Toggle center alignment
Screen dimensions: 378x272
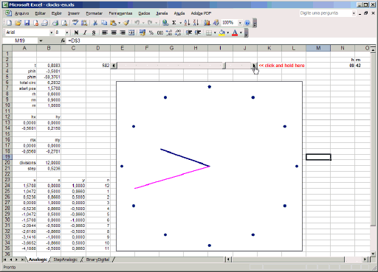pos(114,32)
